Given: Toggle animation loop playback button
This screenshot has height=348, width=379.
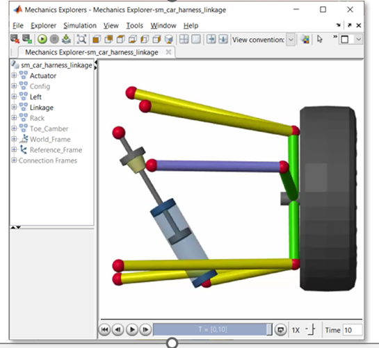Looking at the screenshot, I should [281, 330].
